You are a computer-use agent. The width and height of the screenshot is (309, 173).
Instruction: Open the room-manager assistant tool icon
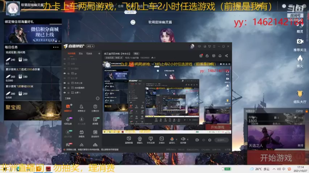pyautogui.click(x=81, y=108)
